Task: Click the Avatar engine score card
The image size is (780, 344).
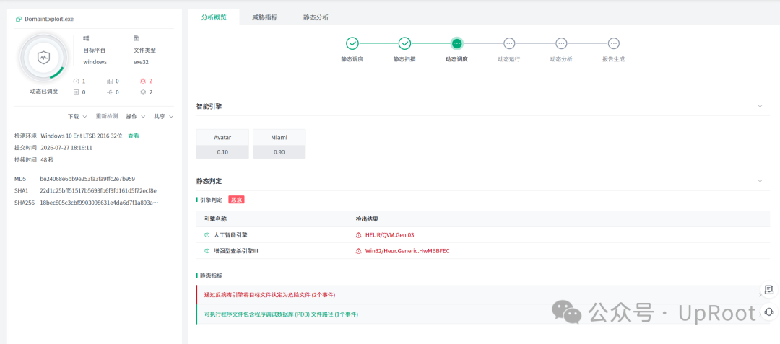Action: point(222,144)
